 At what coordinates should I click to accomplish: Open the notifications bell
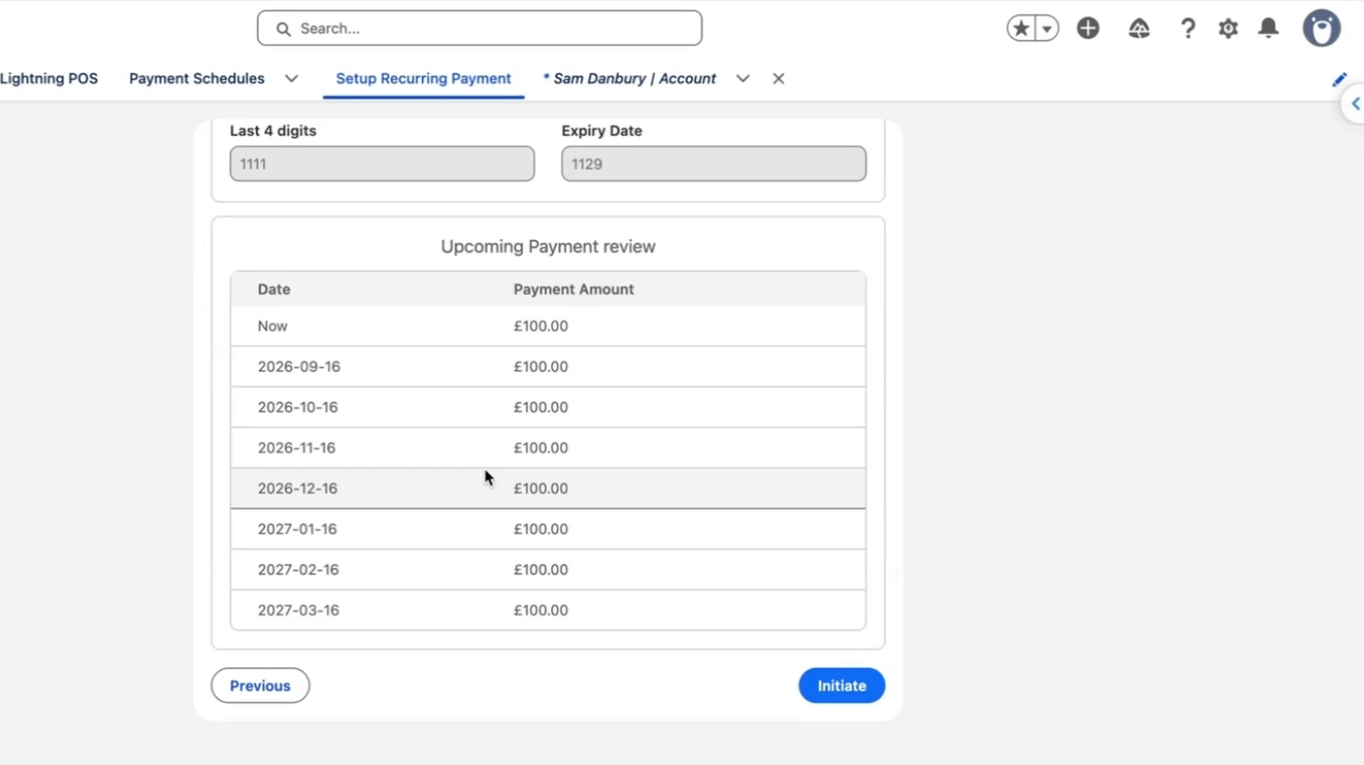click(1269, 28)
